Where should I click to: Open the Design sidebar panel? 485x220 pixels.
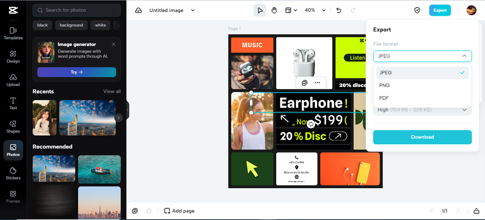(x=13, y=57)
